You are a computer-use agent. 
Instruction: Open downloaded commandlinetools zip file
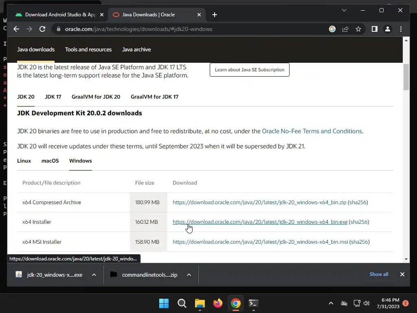(144, 275)
